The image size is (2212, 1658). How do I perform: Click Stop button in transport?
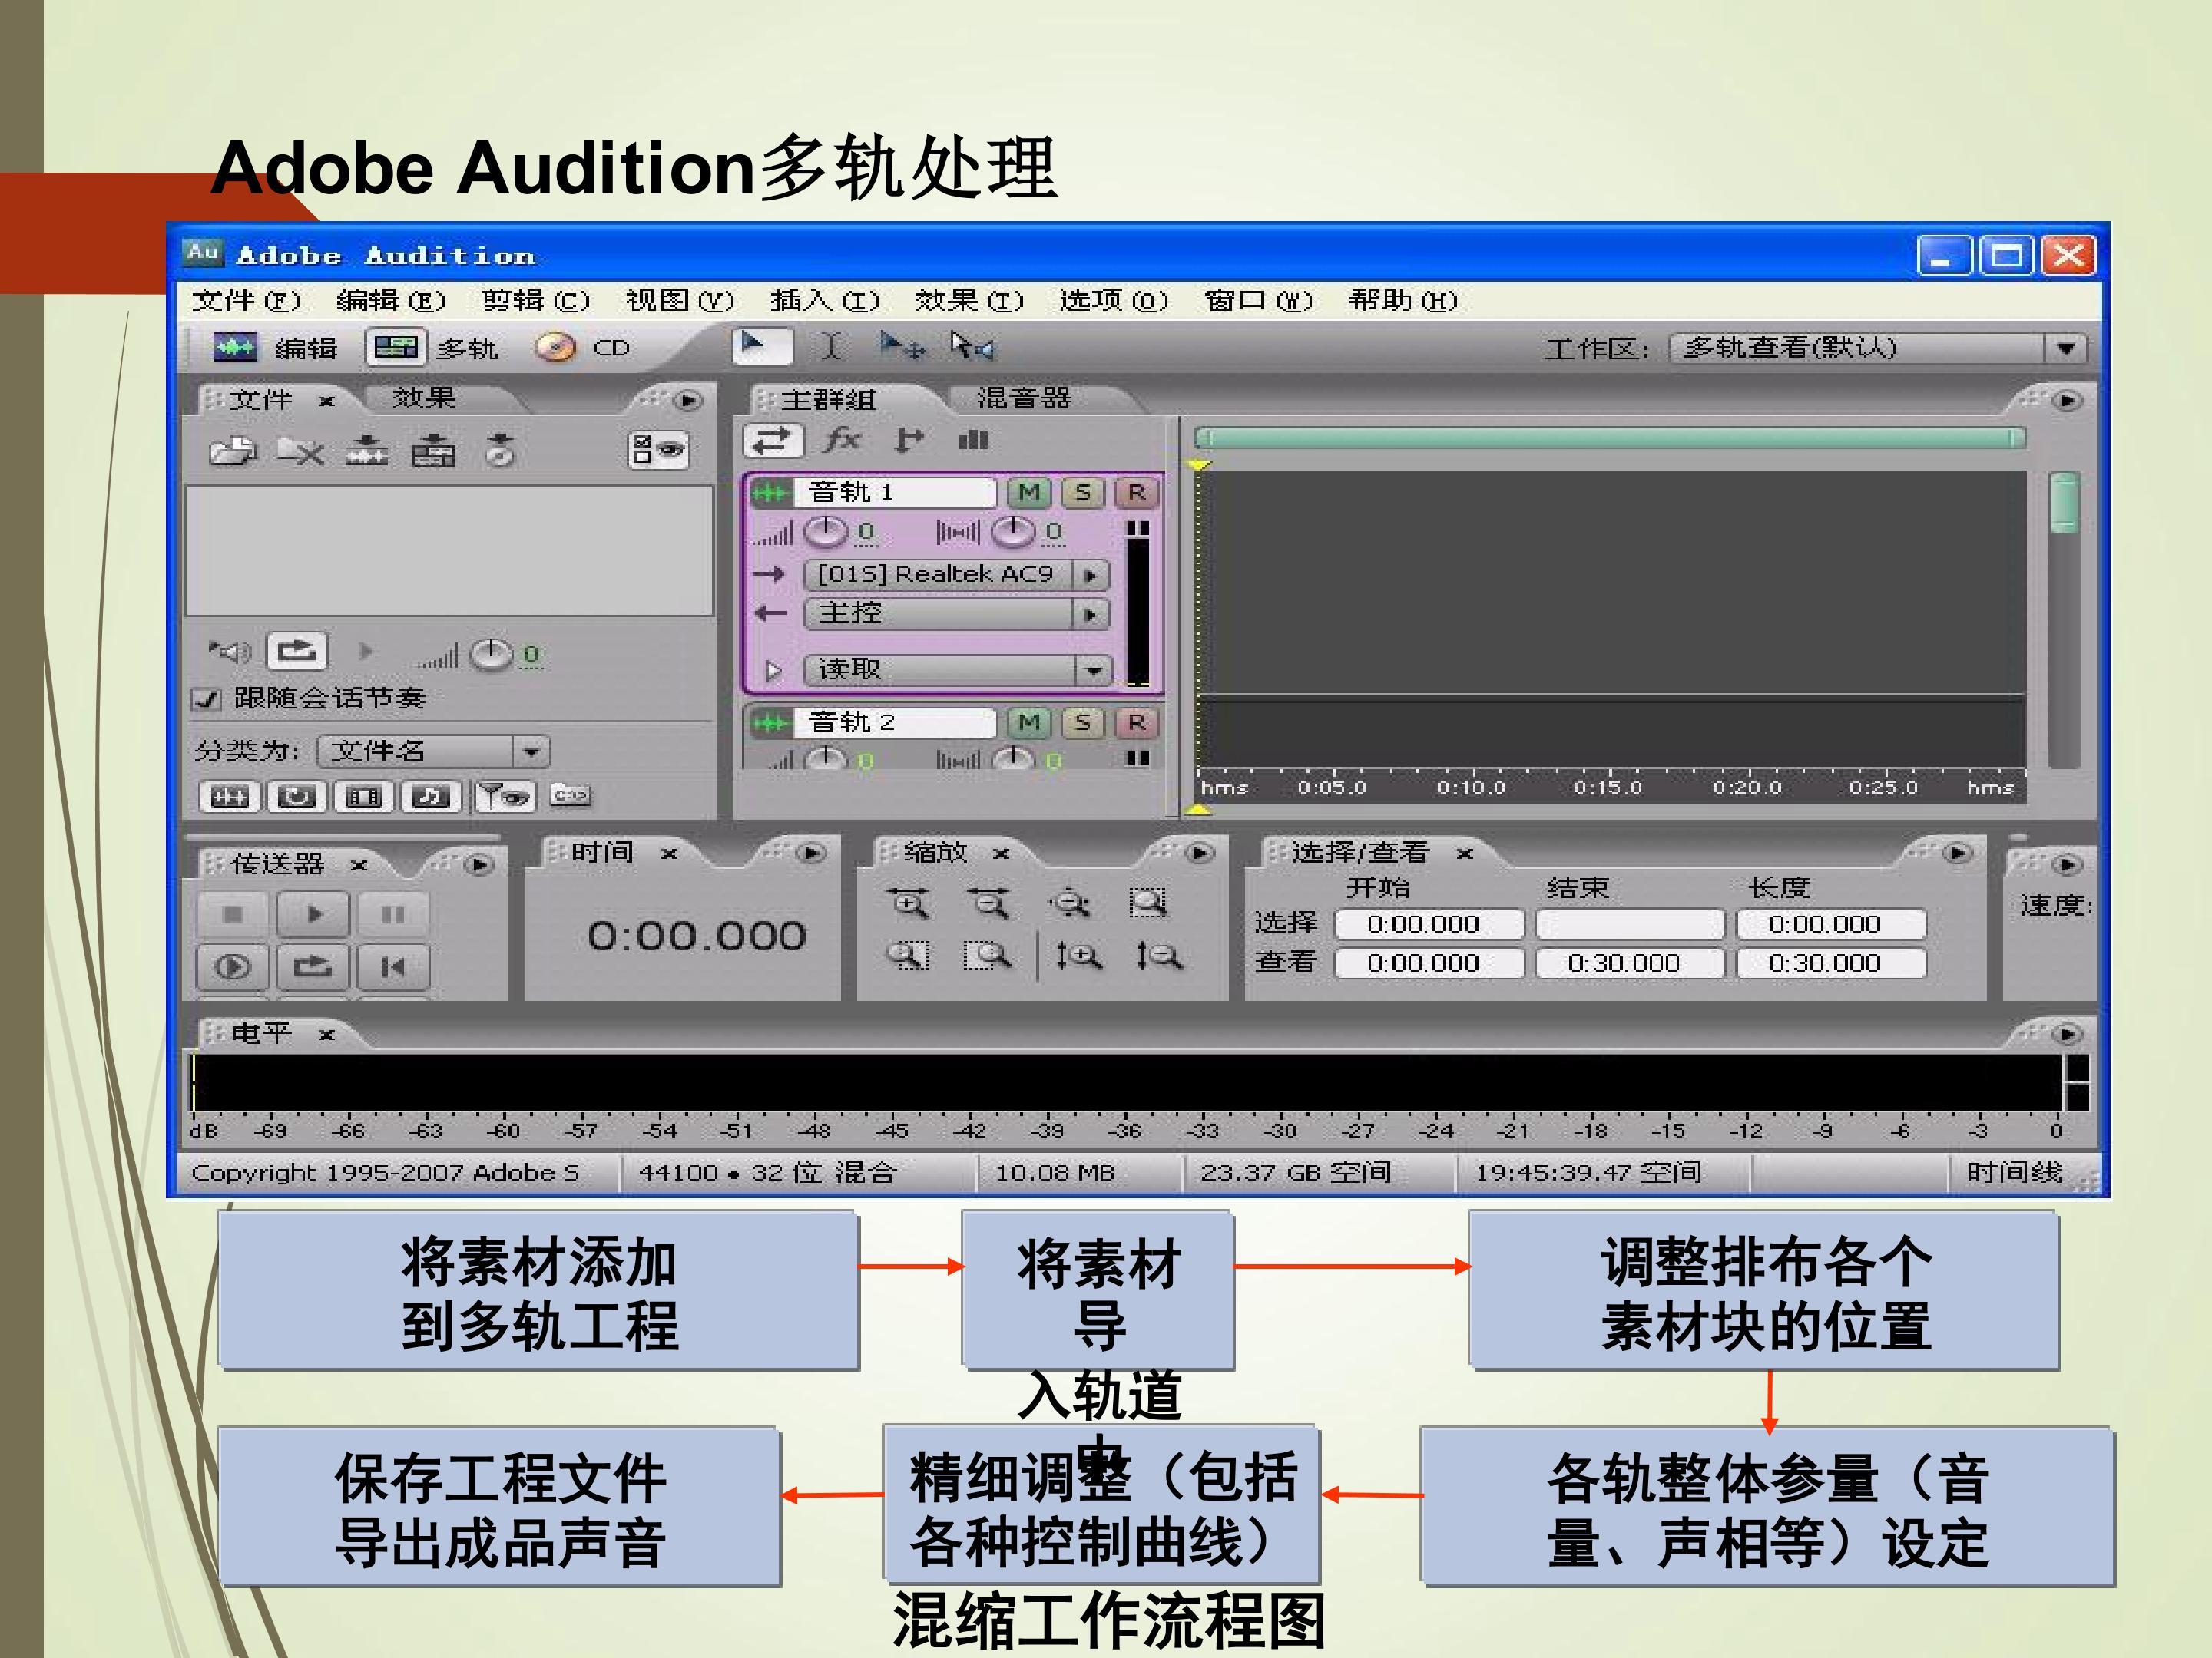[233, 913]
